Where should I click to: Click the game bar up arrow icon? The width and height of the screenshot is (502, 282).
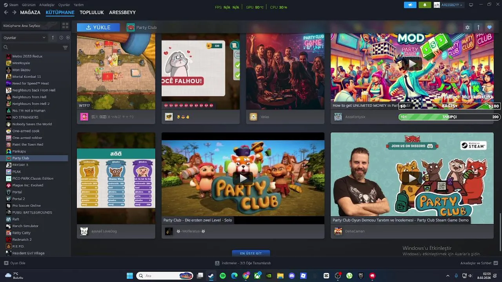pyautogui.click(x=478, y=27)
